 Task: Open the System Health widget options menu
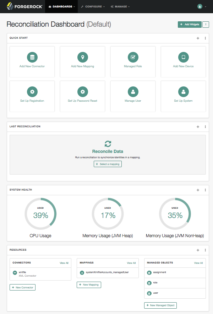(x=205, y=190)
